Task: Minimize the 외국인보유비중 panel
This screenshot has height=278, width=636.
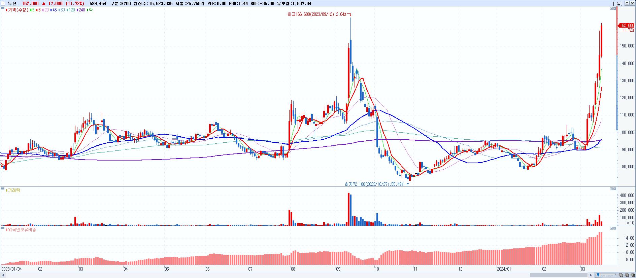Action: pyautogui.click(x=611, y=228)
